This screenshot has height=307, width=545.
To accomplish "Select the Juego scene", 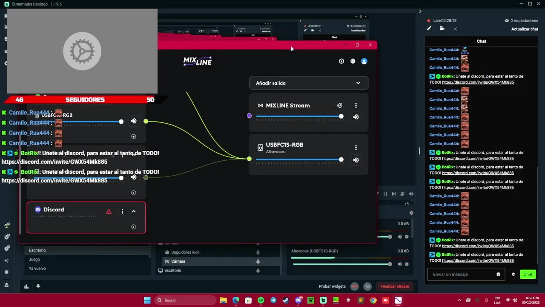I will click(34, 259).
